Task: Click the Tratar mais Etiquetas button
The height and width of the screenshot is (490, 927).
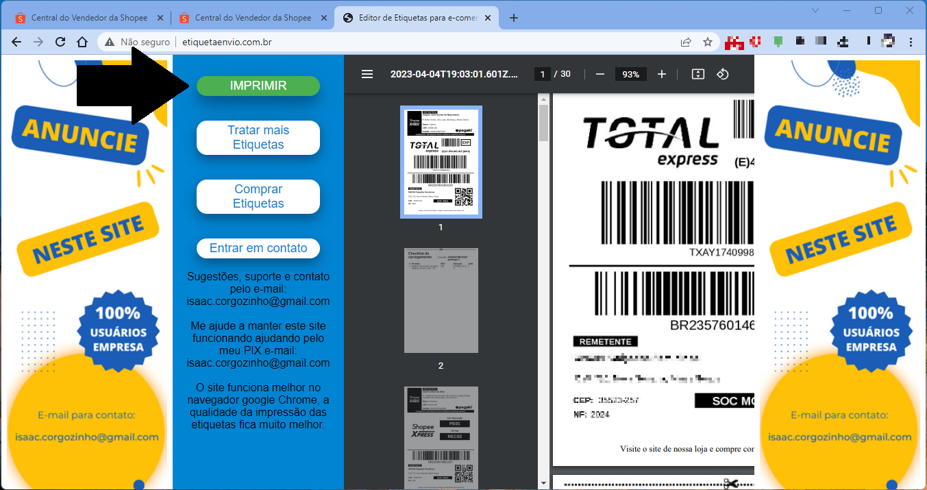Action: 258,138
